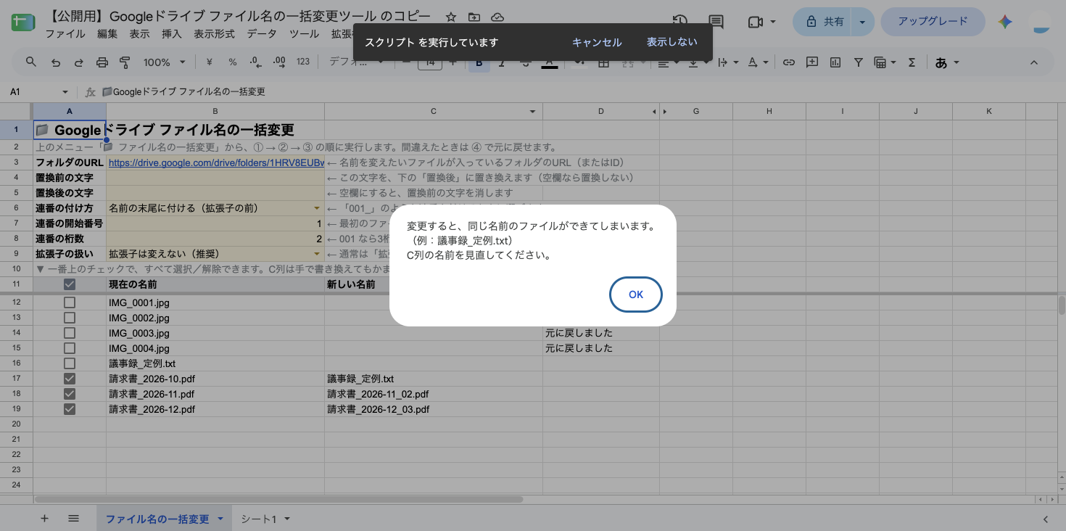Screen dimensions: 1066x531
Task: Check the box for 議事録_定例.txt row 16
Action: (70, 363)
